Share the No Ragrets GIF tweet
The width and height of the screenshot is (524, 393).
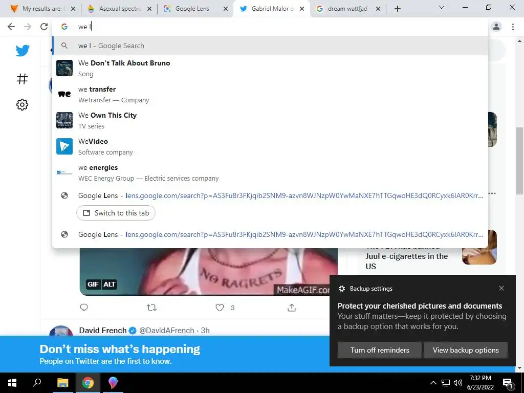(292, 308)
